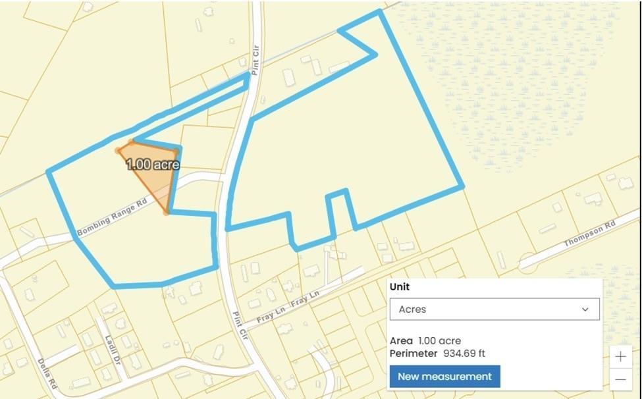
Task: Select the leftmost orange polygon vertex
Action: (118, 151)
